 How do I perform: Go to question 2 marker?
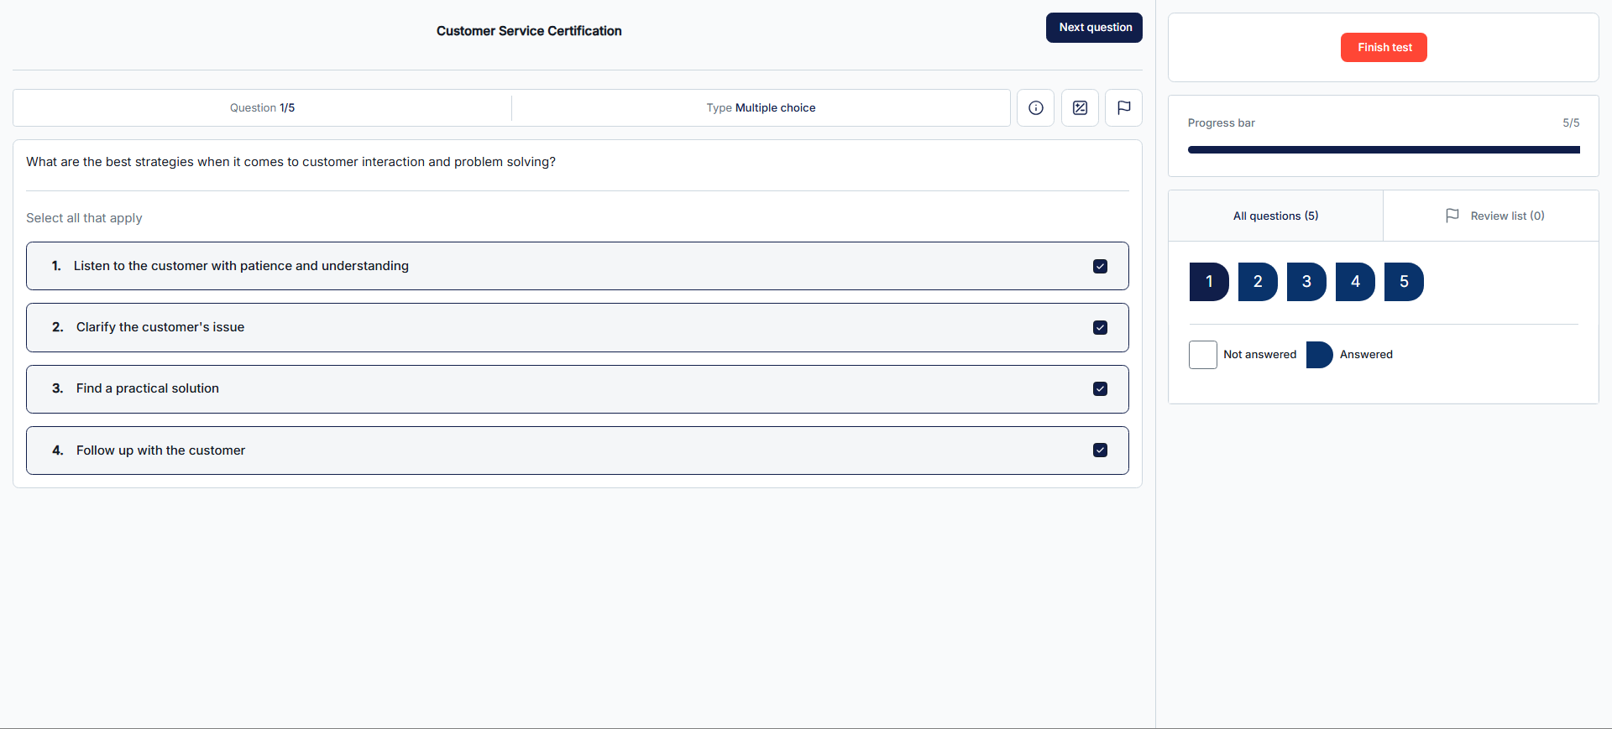[x=1258, y=282]
